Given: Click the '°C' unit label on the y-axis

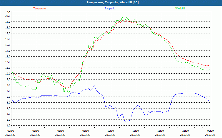Looking at the screenshot, I should pyautogui.click(x=9, y=12).
